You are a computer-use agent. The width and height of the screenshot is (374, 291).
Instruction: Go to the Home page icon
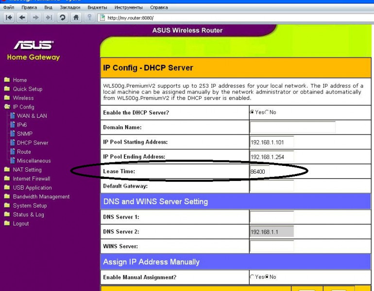pyautogui.click(x=76, y=17)
